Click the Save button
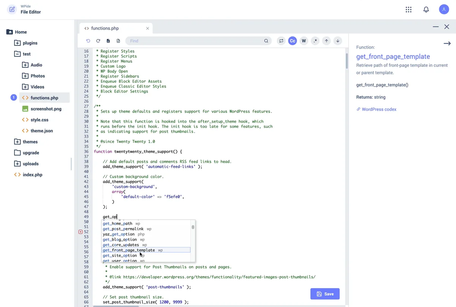The width and height of the screenshot is (456, 307). (x=325, y=294)
